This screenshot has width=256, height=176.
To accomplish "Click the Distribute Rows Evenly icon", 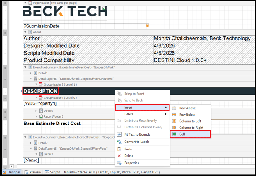I will coord(119,121).
